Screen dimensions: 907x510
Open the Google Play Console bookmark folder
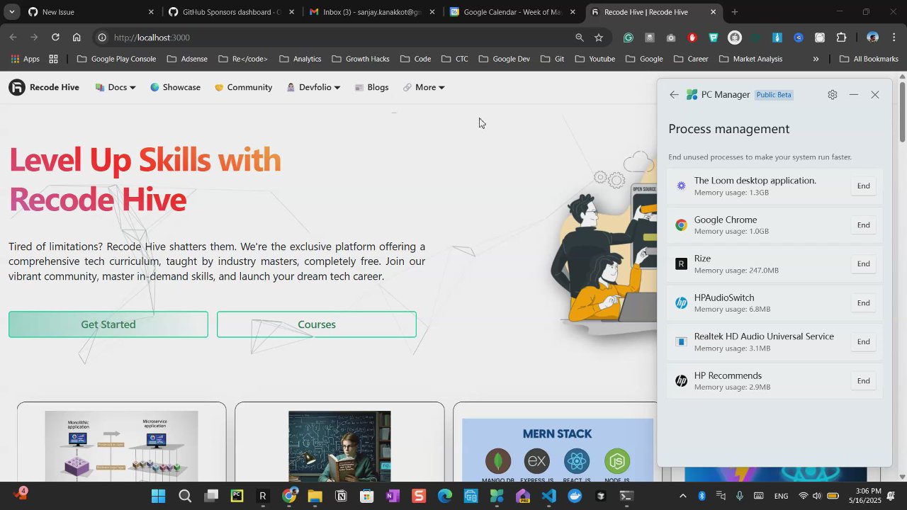(x=116, y=59)
